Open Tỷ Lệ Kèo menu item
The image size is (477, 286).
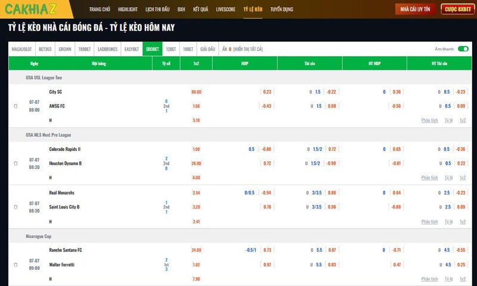click(253, 9)
